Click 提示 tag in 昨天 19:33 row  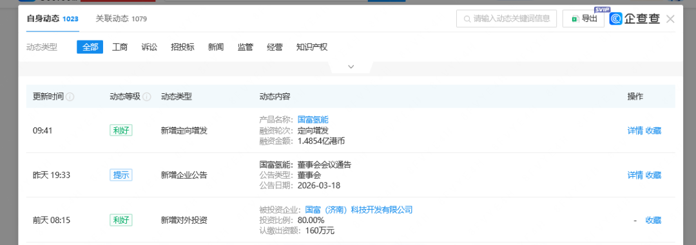click(x=121, y=175)
